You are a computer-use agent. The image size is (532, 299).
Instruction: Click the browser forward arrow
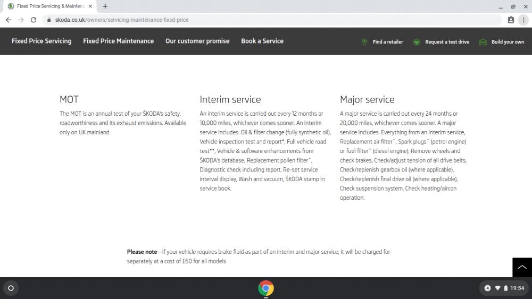point(21,20)
